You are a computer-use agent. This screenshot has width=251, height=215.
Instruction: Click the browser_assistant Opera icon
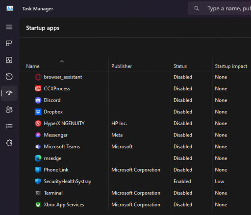click(x=38, y=77)
